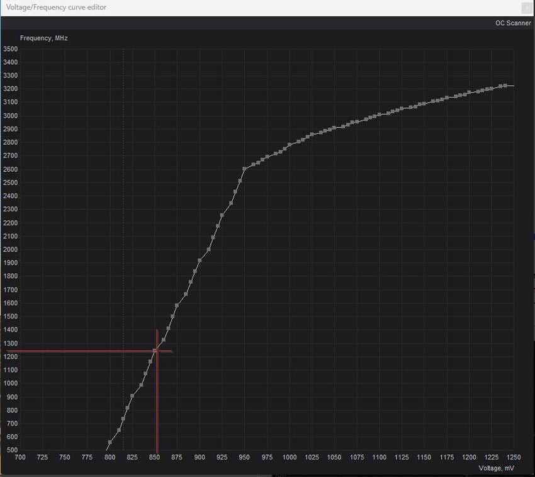The height and width of the screenshot is (477, 535).
Task: Click the curve point at 975 mV
Action: click(267, 157)
